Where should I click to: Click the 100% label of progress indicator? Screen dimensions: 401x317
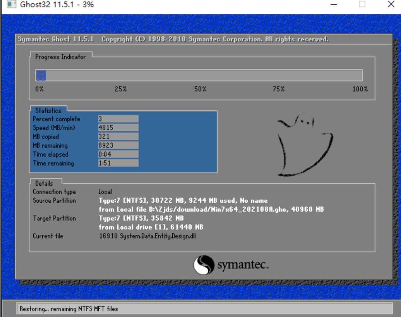[x=360, y=89]
